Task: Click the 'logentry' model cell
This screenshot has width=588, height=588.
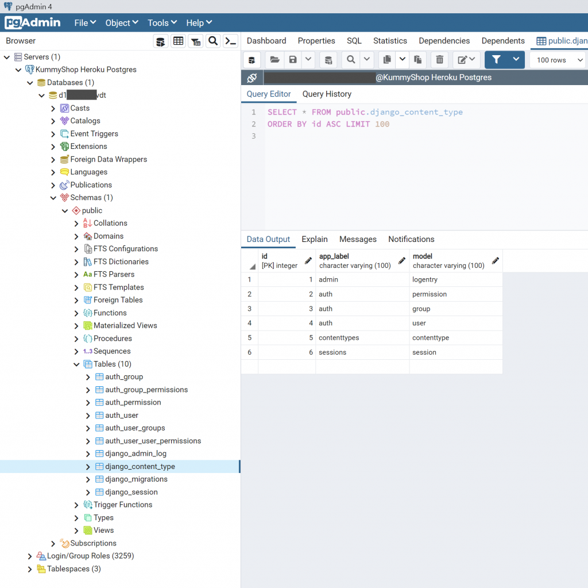Action: click(455, 280)
